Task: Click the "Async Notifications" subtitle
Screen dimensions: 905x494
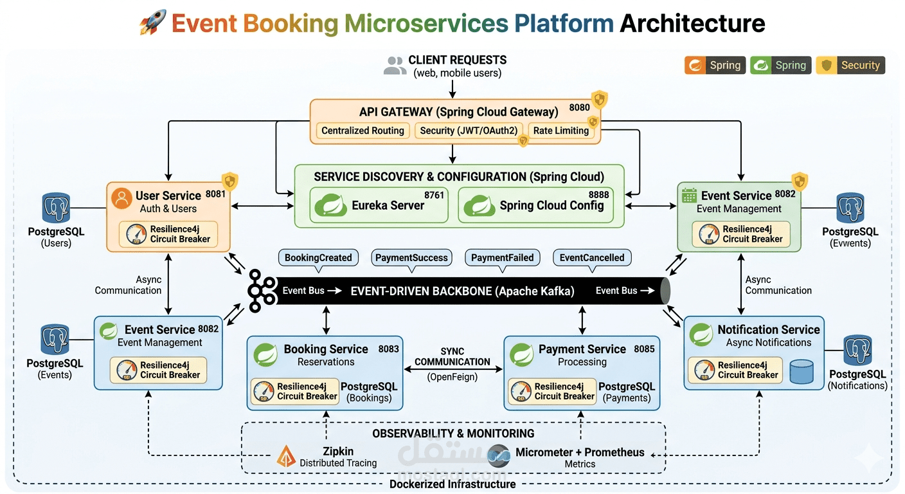Action: click(769, 343)
